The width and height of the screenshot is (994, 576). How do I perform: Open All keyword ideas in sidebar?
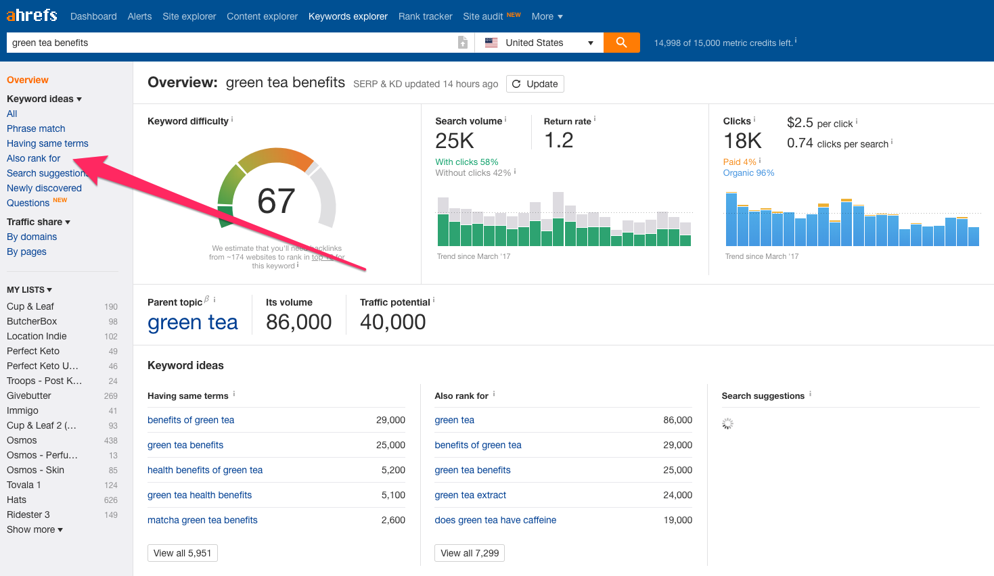click(x=12, y=114)
